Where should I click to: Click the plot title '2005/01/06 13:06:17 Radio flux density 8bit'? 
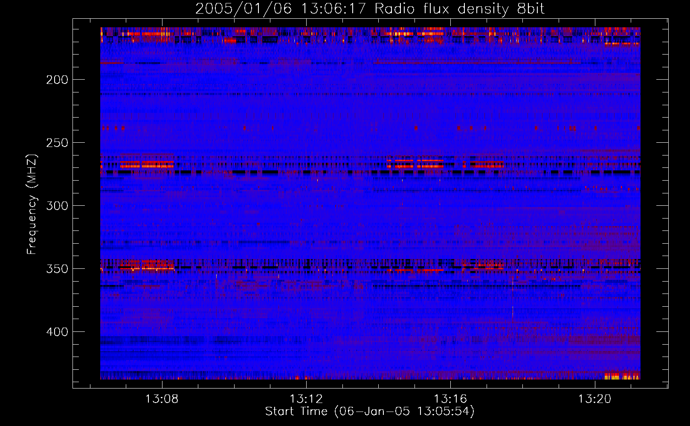[370, 9]
